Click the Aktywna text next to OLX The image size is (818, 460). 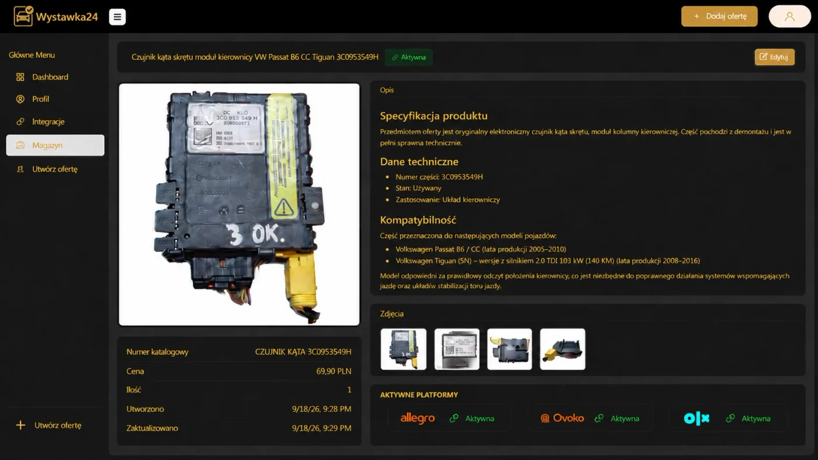coord(756,419)
